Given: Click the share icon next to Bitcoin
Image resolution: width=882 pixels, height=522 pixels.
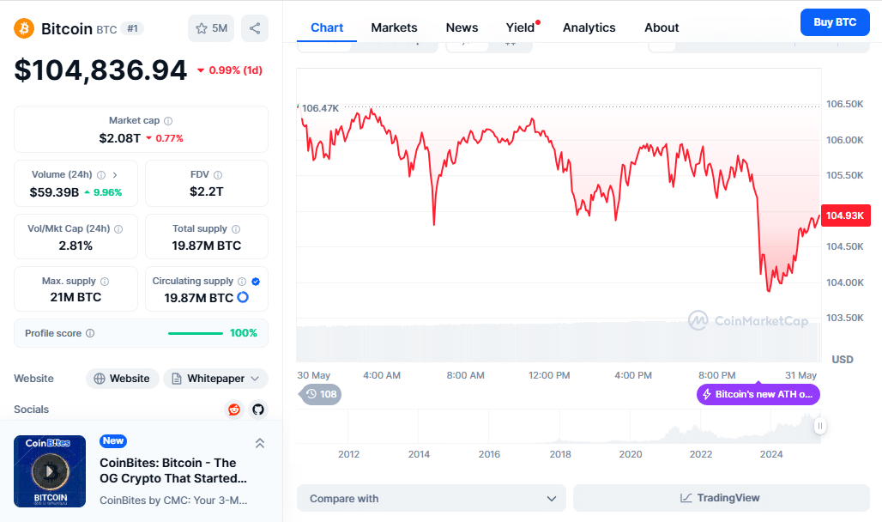Looking at the screenshot, I should (x=255, y=28).
